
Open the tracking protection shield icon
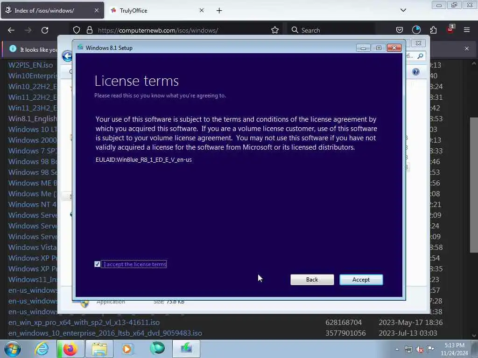pos(77,30)
